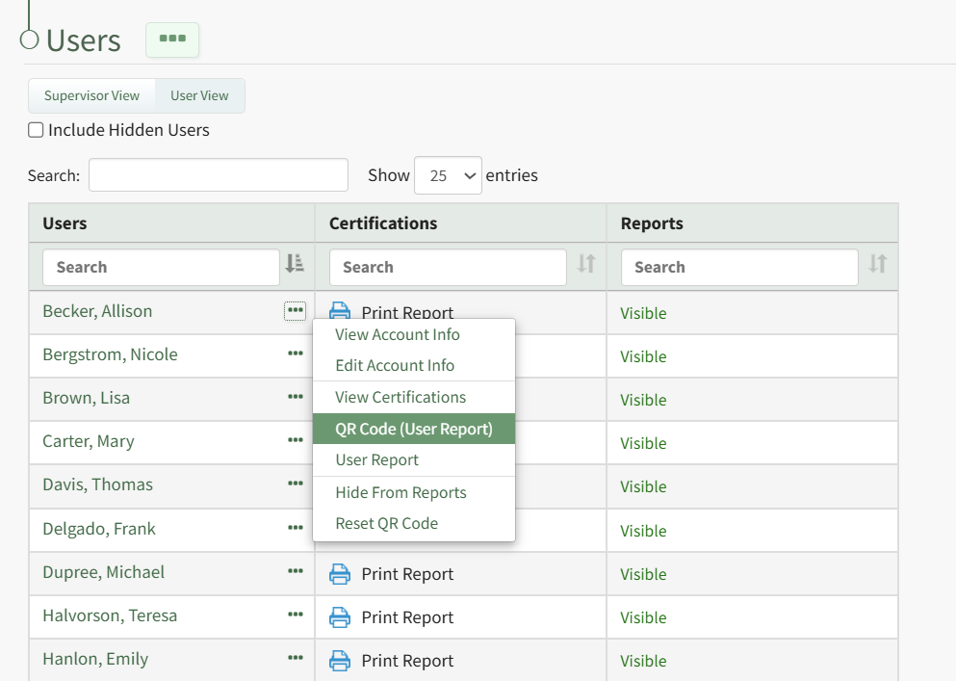Sort the Users column with the sort icon
The height and width of the screenshot is (681, 956).
pyautogui.click(x=295, y=264)
